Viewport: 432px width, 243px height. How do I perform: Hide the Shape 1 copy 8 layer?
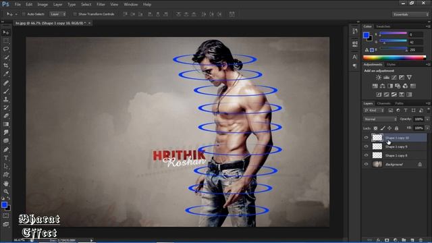[366, 155]
